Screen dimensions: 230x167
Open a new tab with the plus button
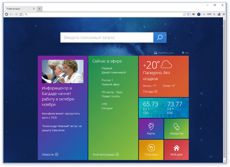[x=39, y=9]
